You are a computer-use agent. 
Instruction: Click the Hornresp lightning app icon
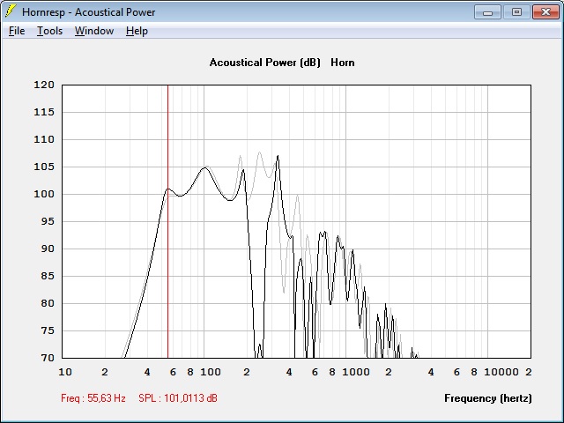point(11,11)
